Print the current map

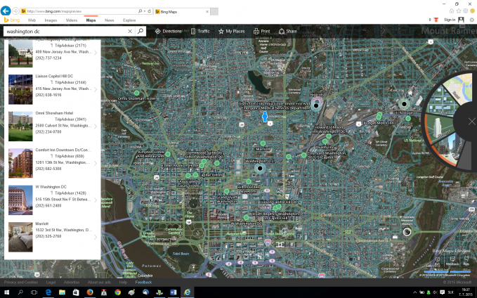(261, 32)
